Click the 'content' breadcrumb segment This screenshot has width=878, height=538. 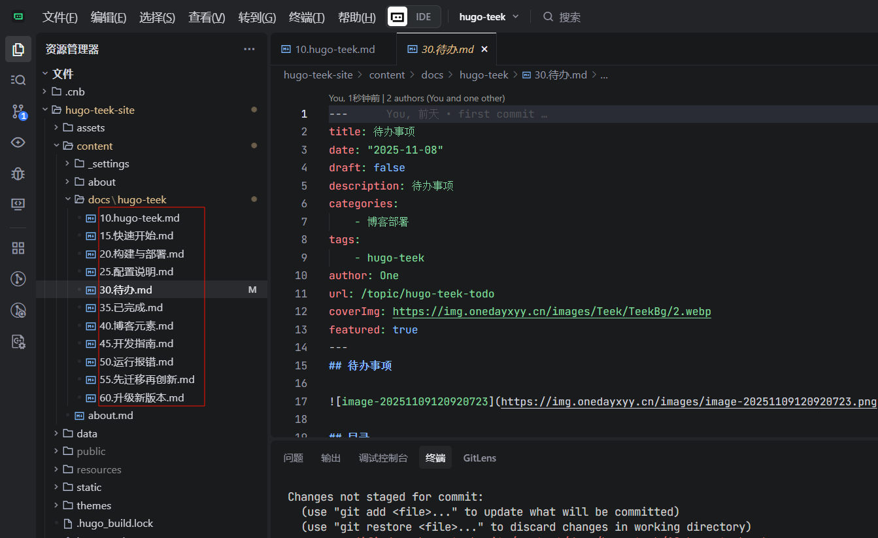point(387,75)
